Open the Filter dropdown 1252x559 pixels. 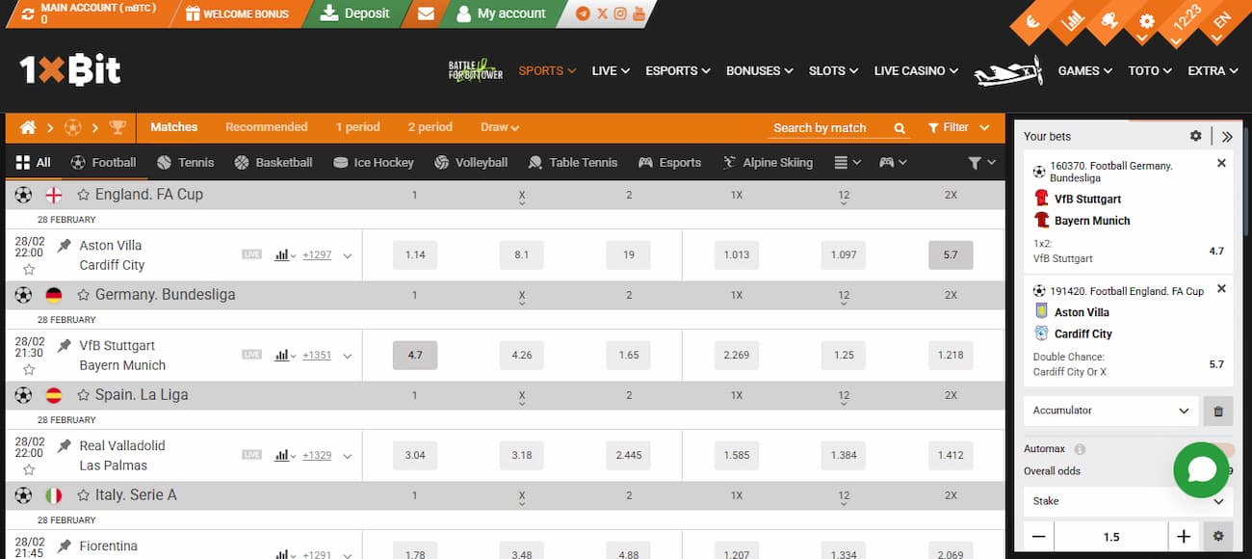point(958,127)
